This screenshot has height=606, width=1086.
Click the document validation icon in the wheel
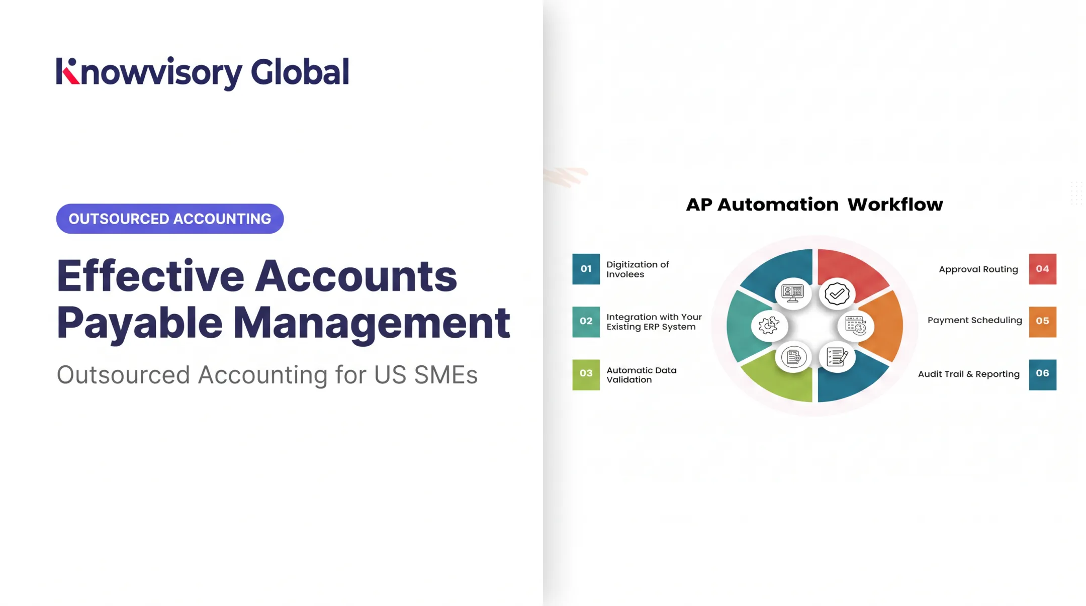pos(793,357)
